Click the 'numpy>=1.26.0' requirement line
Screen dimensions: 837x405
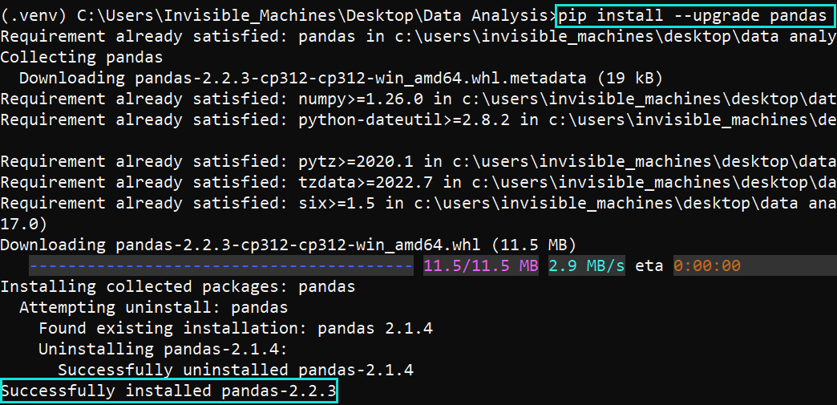click(418, 99)
